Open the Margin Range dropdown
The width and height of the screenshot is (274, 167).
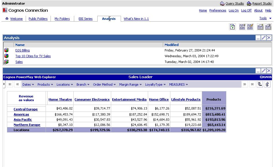pyautogui.click(x=131, y=85)
